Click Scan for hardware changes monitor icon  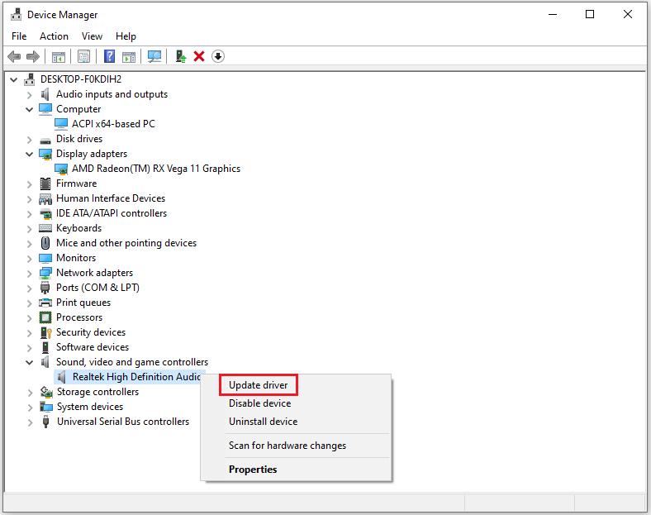pos(154,56)
